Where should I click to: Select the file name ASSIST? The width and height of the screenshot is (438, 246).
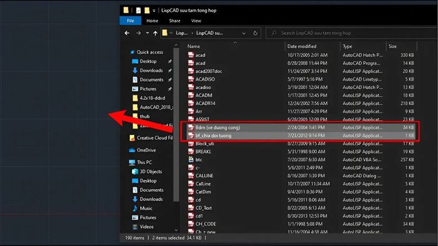coord(202,119)
